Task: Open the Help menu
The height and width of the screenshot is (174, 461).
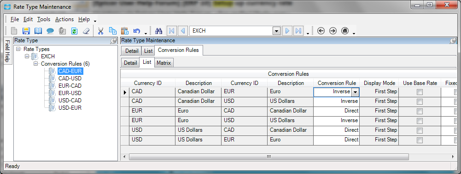Action: (x=84, y=19)
